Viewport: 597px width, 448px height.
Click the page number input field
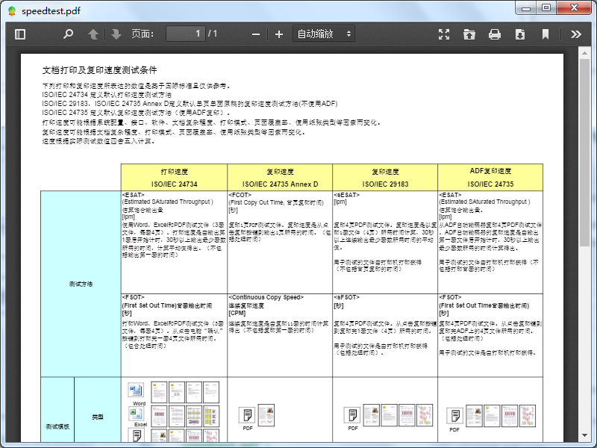186,34
